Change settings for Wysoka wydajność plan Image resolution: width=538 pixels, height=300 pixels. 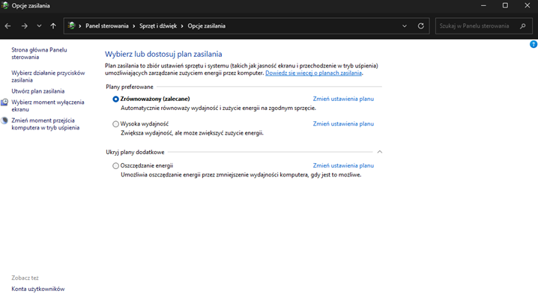pyautogui.click(x=343, y=124)
